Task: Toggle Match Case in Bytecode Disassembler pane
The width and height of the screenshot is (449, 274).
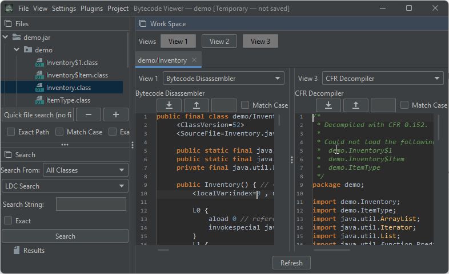Action: (245, 105)
